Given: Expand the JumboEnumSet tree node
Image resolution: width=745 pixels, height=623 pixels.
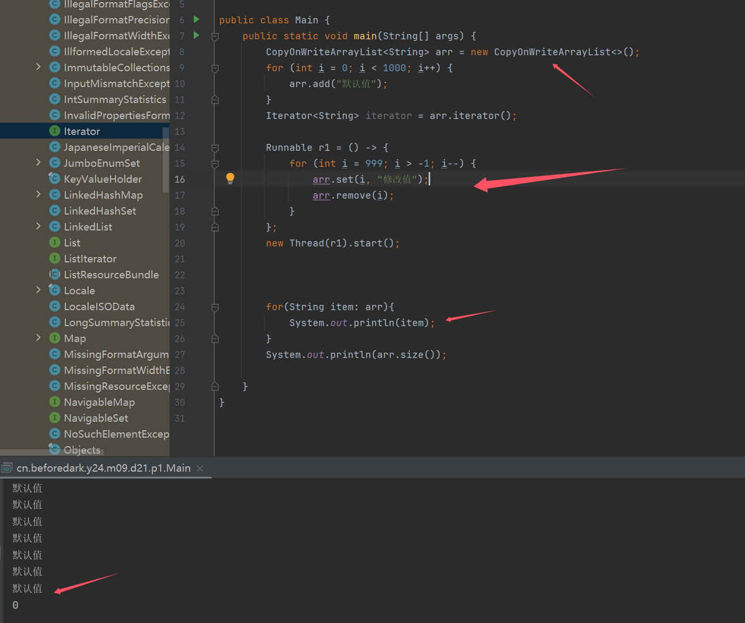Looking at the screenshot, I should pos(38,163).
